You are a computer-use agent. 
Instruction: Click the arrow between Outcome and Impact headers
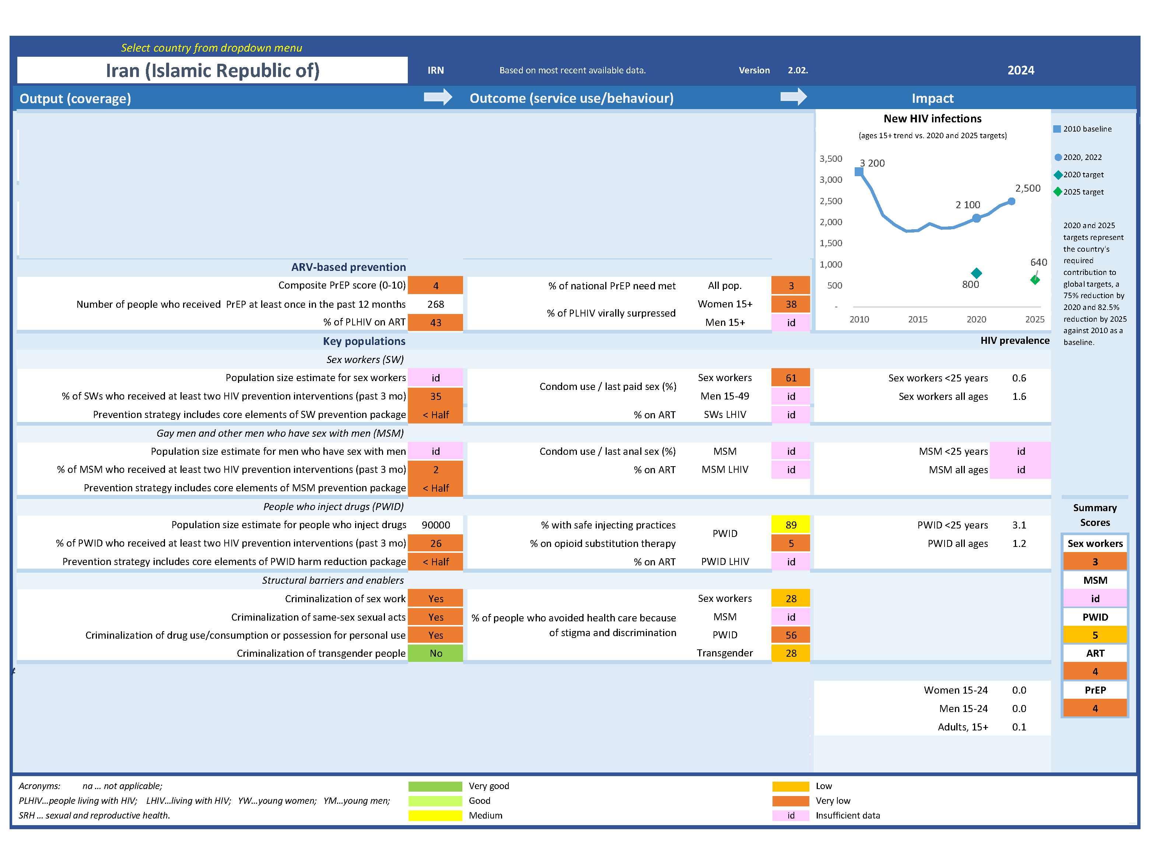(x=793, y=97)
